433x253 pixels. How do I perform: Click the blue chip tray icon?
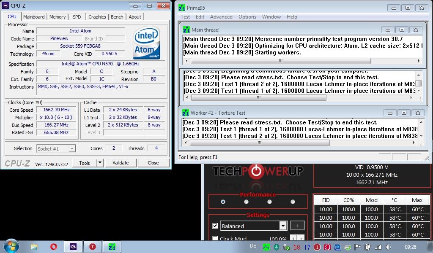tap(337, 247)
